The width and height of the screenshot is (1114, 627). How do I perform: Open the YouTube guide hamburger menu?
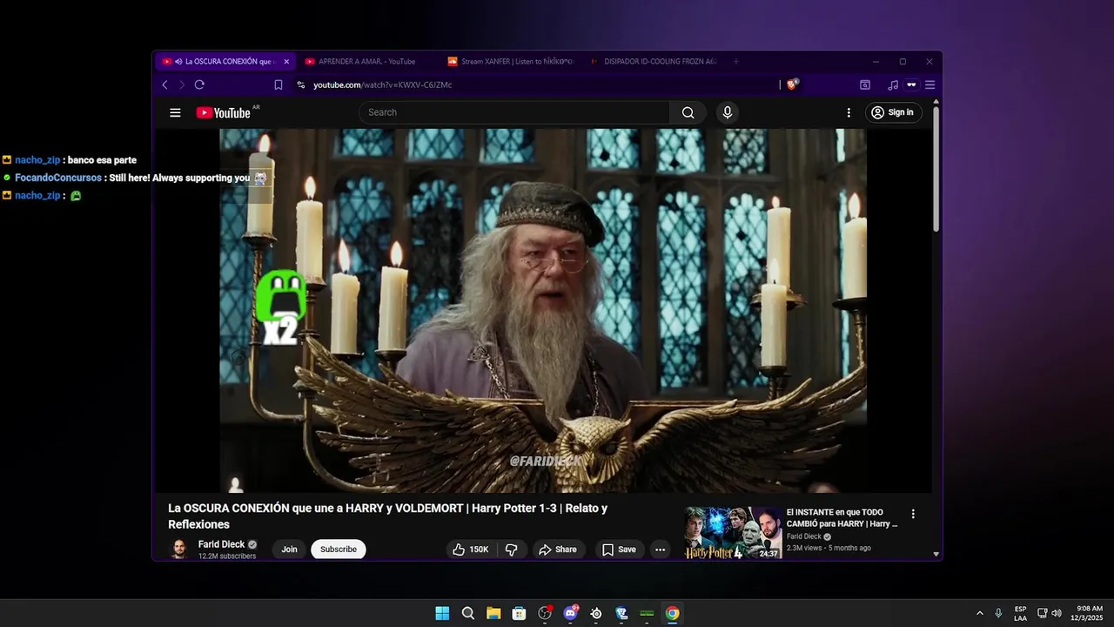point(175,112)
